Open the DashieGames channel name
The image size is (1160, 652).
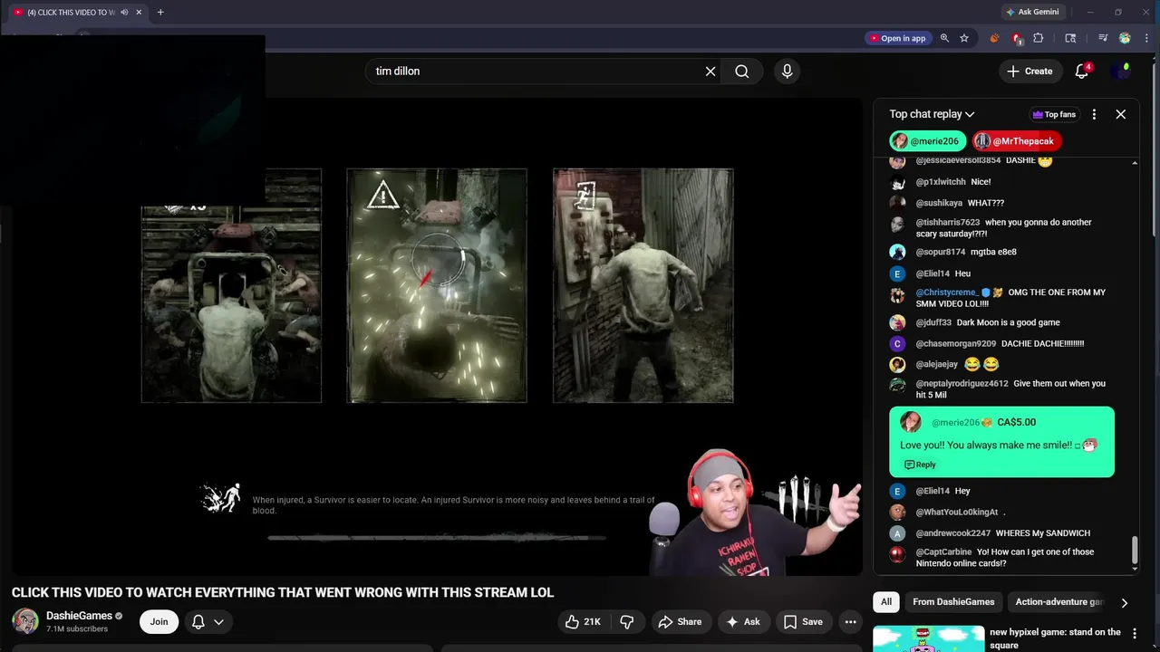point(79,616)
